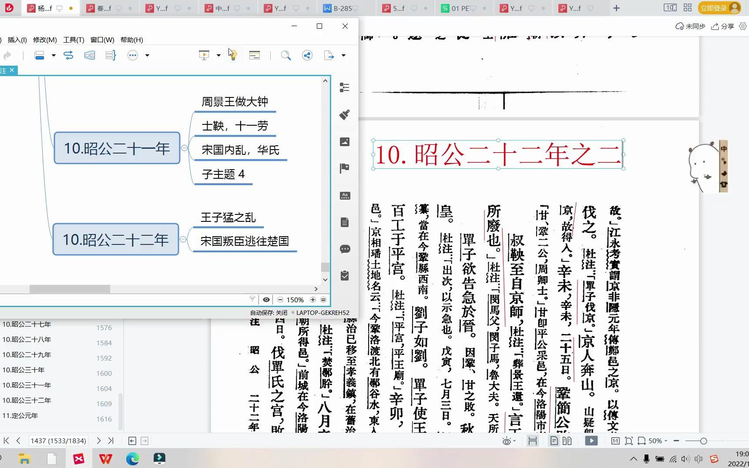The width and height of the screenshot is (749, 468).
Task: Click 立即登录 login button
Action: [x=719, y=8]
